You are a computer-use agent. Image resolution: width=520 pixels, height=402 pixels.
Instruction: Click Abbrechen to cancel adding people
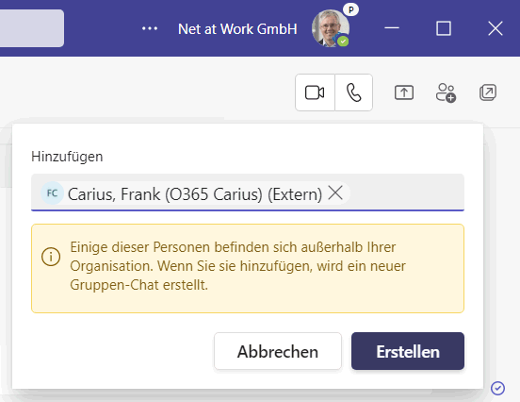coord(278,351)
